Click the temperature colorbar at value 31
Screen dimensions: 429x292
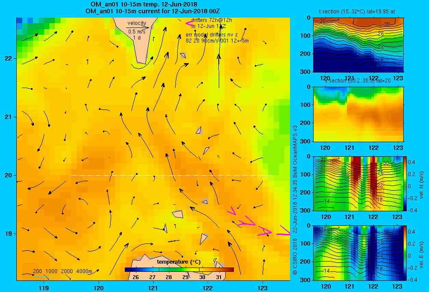pyautogui.click(x=219, y=270)
